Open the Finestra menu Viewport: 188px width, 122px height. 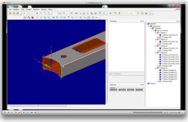click(29, 10)
